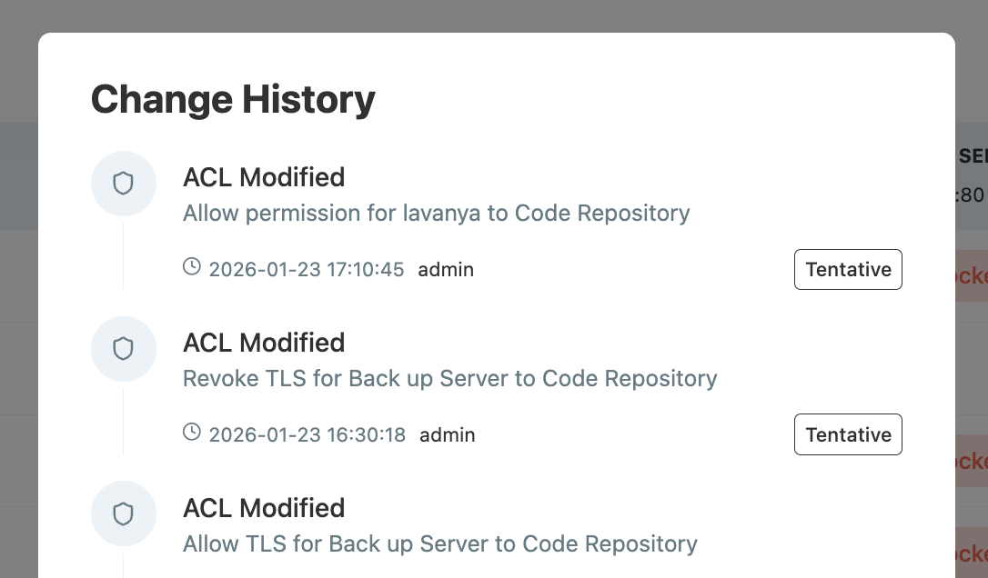Viewport: 988px width, 578px height.
Task: Open 'Revoke TLS for Back up Server' description
Action: [x=449, y=378]
